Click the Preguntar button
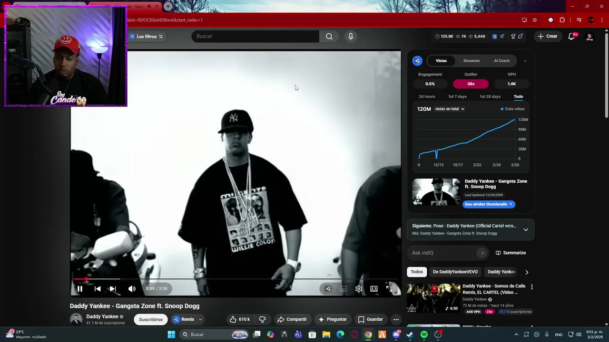Image resolution: width=609 pixels, height=342 pixels. pos(333,320)
